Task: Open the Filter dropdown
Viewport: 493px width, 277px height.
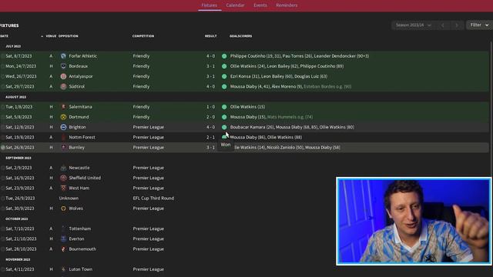Action: point(479,25)
